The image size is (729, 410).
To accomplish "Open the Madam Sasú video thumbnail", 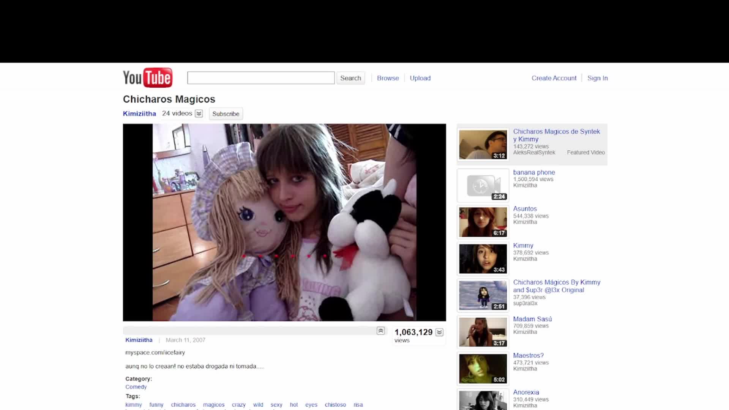I will click(483, 332).
